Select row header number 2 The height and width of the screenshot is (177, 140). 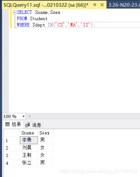point(12,148)
